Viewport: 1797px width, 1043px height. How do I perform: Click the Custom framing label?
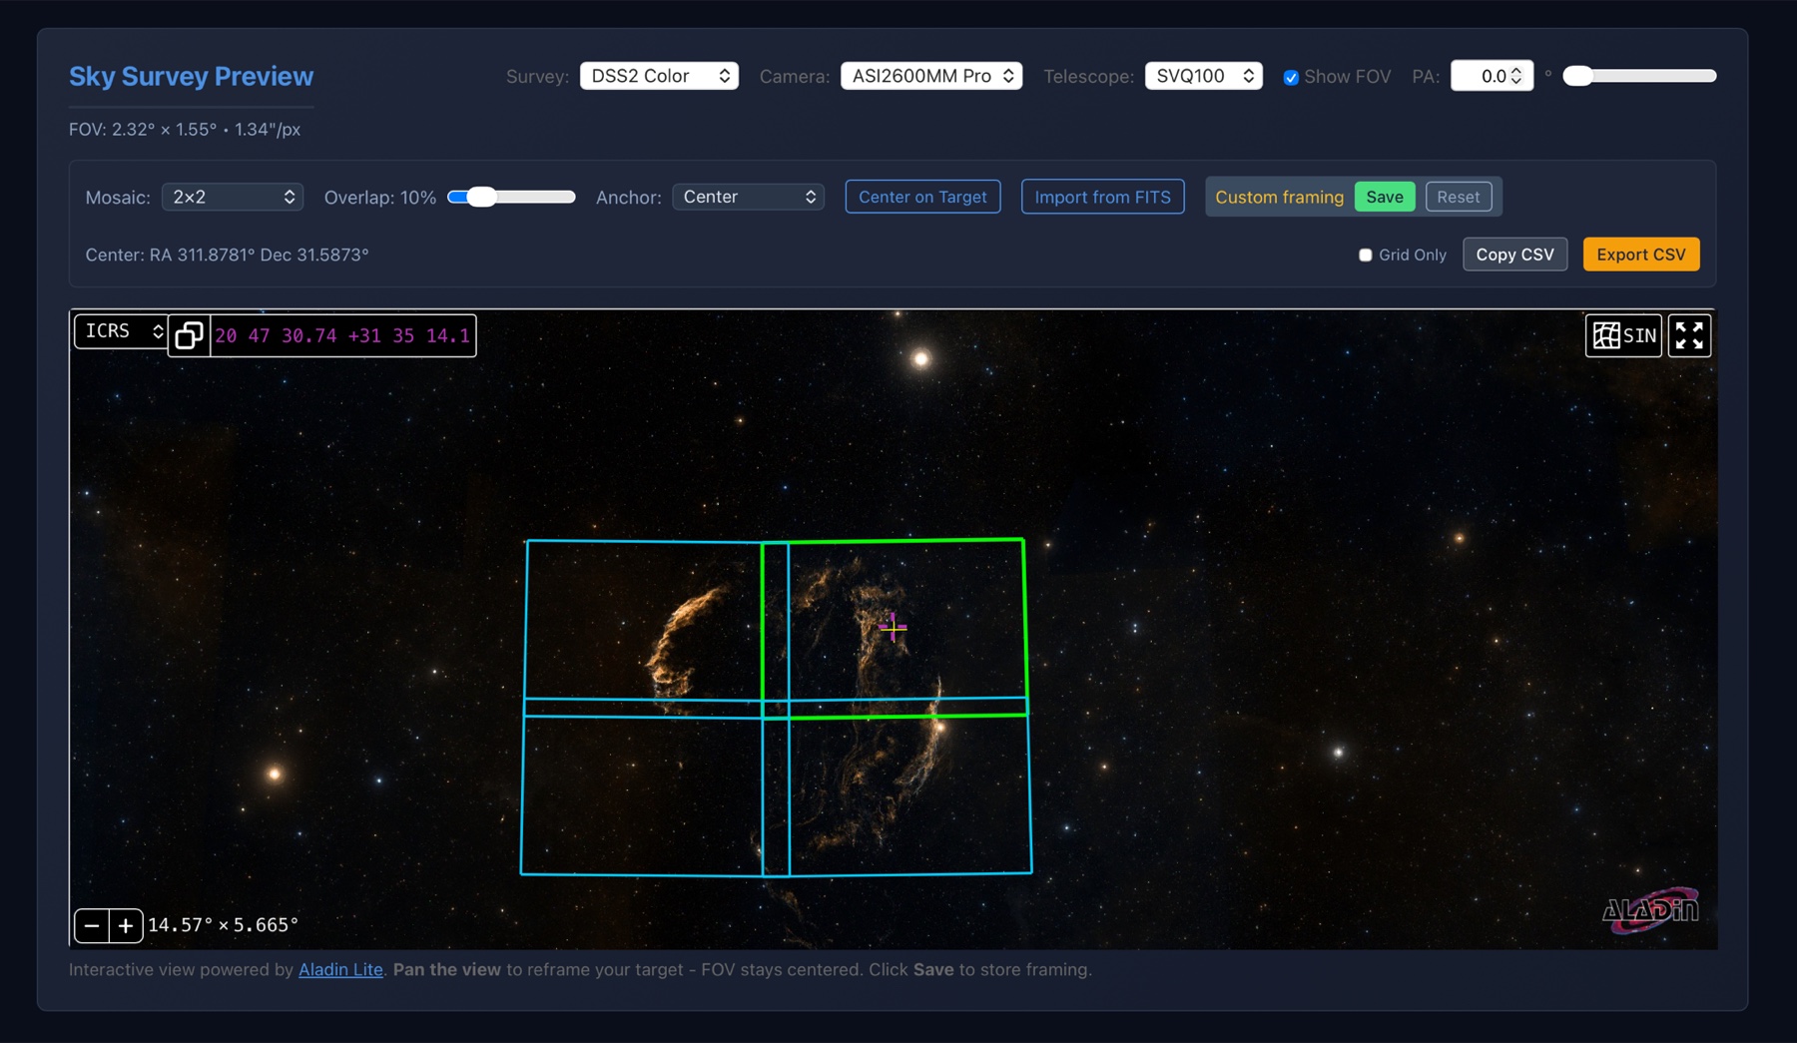tap(1279, 197)
